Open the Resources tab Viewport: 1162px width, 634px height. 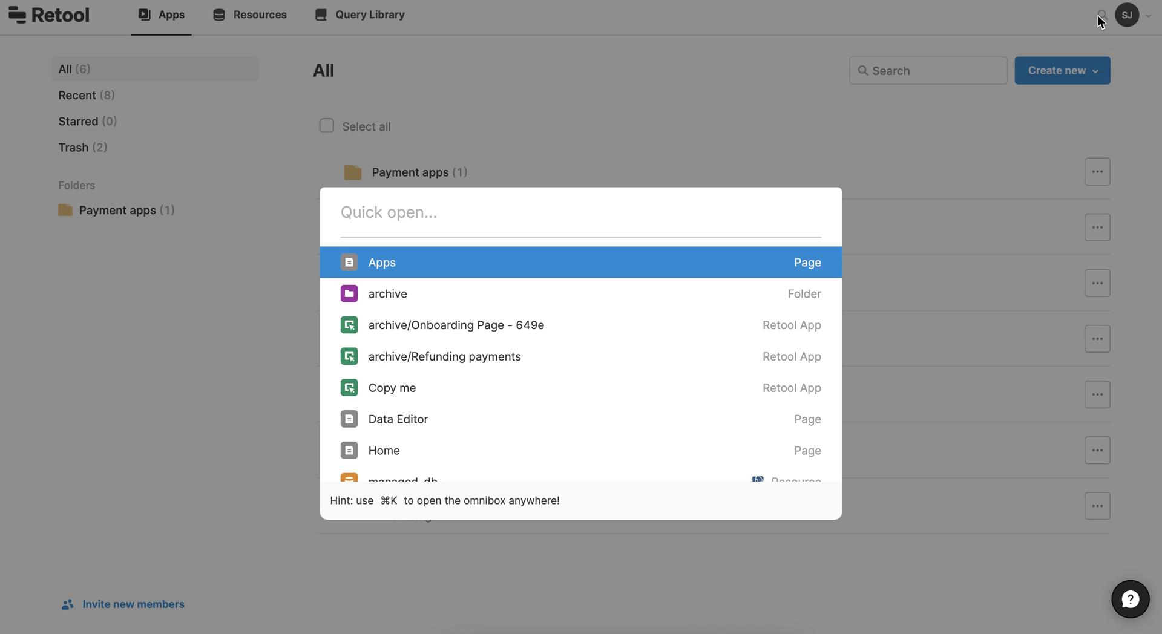point(249,15)
